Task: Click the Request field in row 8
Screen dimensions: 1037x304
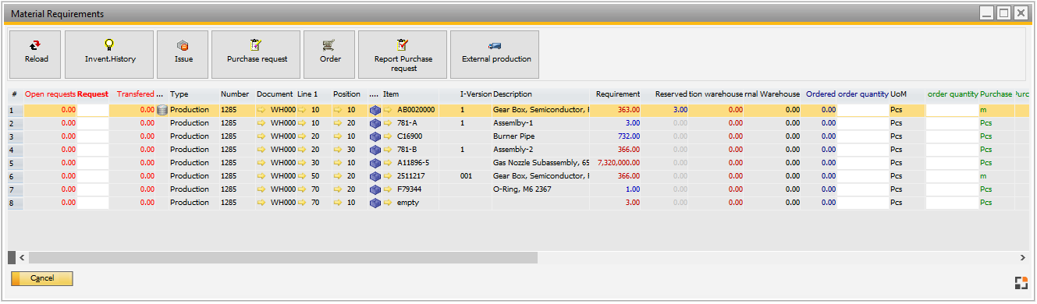Action: click(93, 203)
